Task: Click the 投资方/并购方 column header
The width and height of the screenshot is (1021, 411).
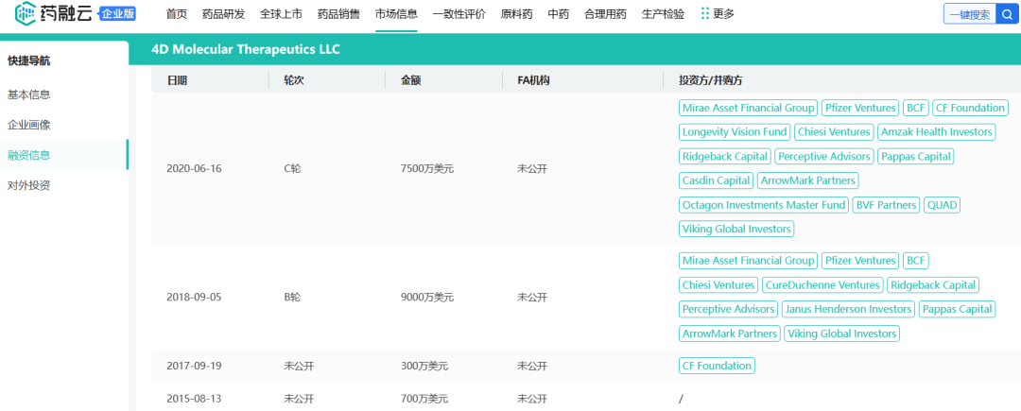Action: click(x=710, y=80)
